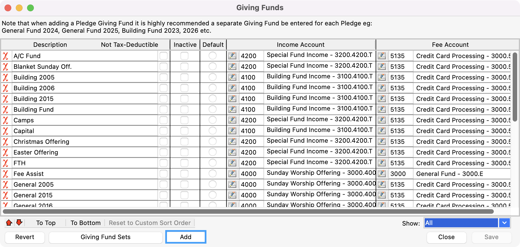Click the red move up arrow
Image resolution: width=520 pixels, height=247 pixels.
click(x=9, y=223)
